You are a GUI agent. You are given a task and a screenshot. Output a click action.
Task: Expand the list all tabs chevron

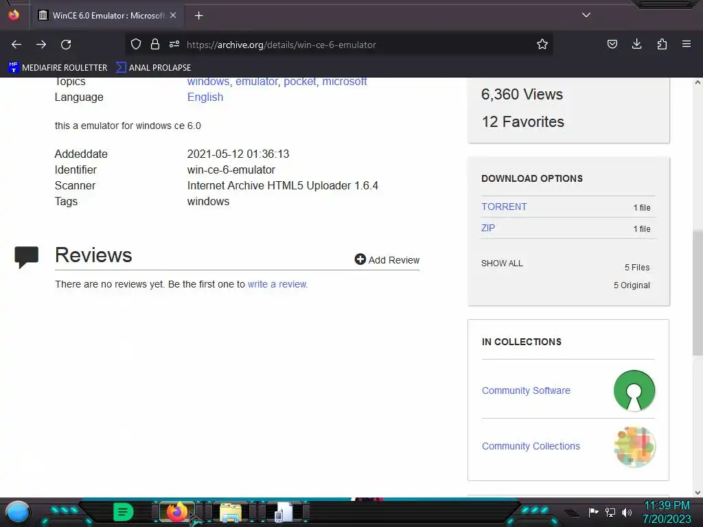pyautogui.click(x=586, y=15)
